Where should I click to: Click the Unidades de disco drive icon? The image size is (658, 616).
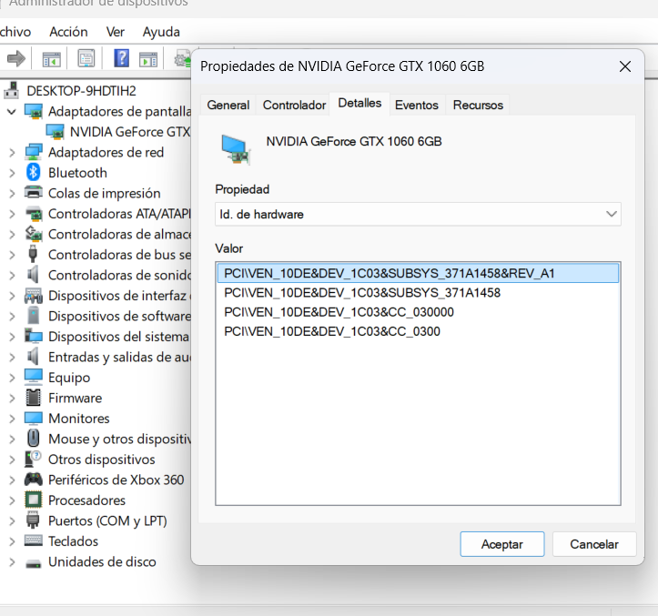point(34,563)
